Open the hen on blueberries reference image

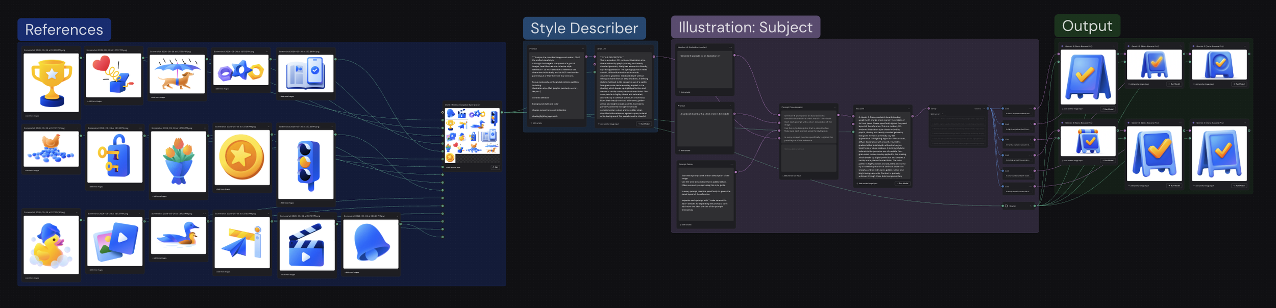click(x=51, y=148)
